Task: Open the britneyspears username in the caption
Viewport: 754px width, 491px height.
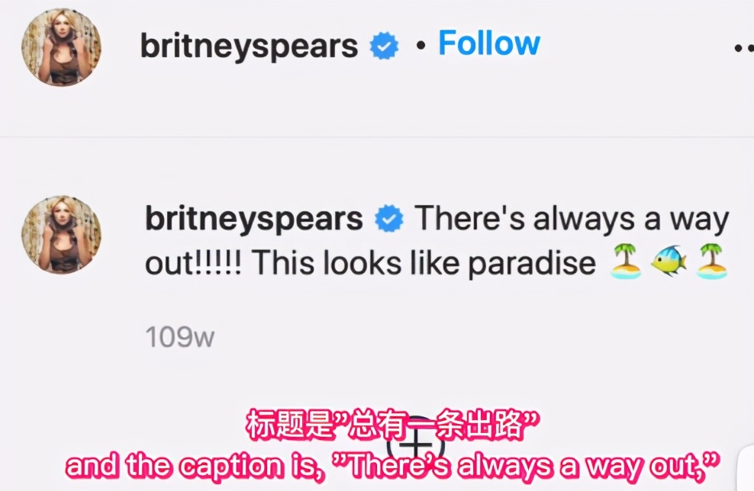Action: pyautogui.click(x=254, y=219)
